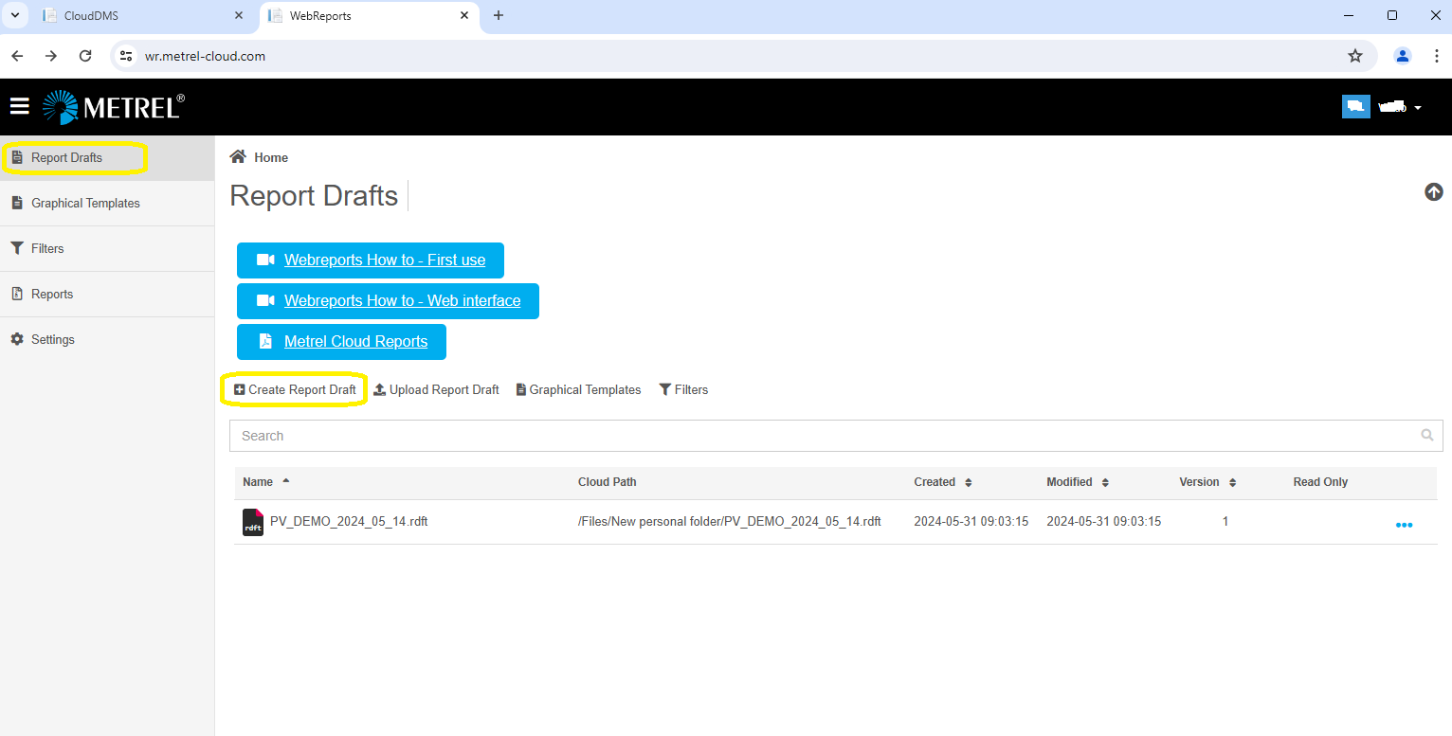
Task: Open Graphical Templates in the sidebar
Action: click(x=85, y=203)
